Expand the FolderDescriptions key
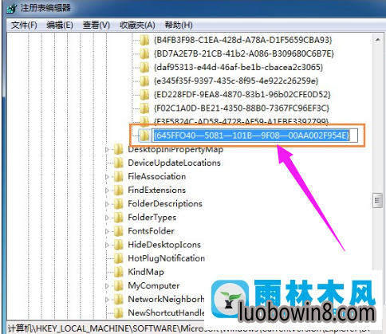386x334 pixels. pos(107,204)
